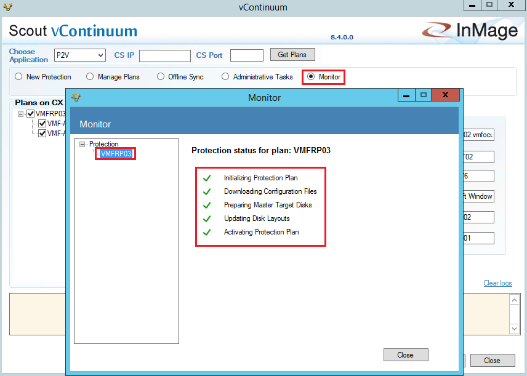Click into the CS IP input field
Image resolution: width=527 pixels, height=376 pixels.
(164, 56)
